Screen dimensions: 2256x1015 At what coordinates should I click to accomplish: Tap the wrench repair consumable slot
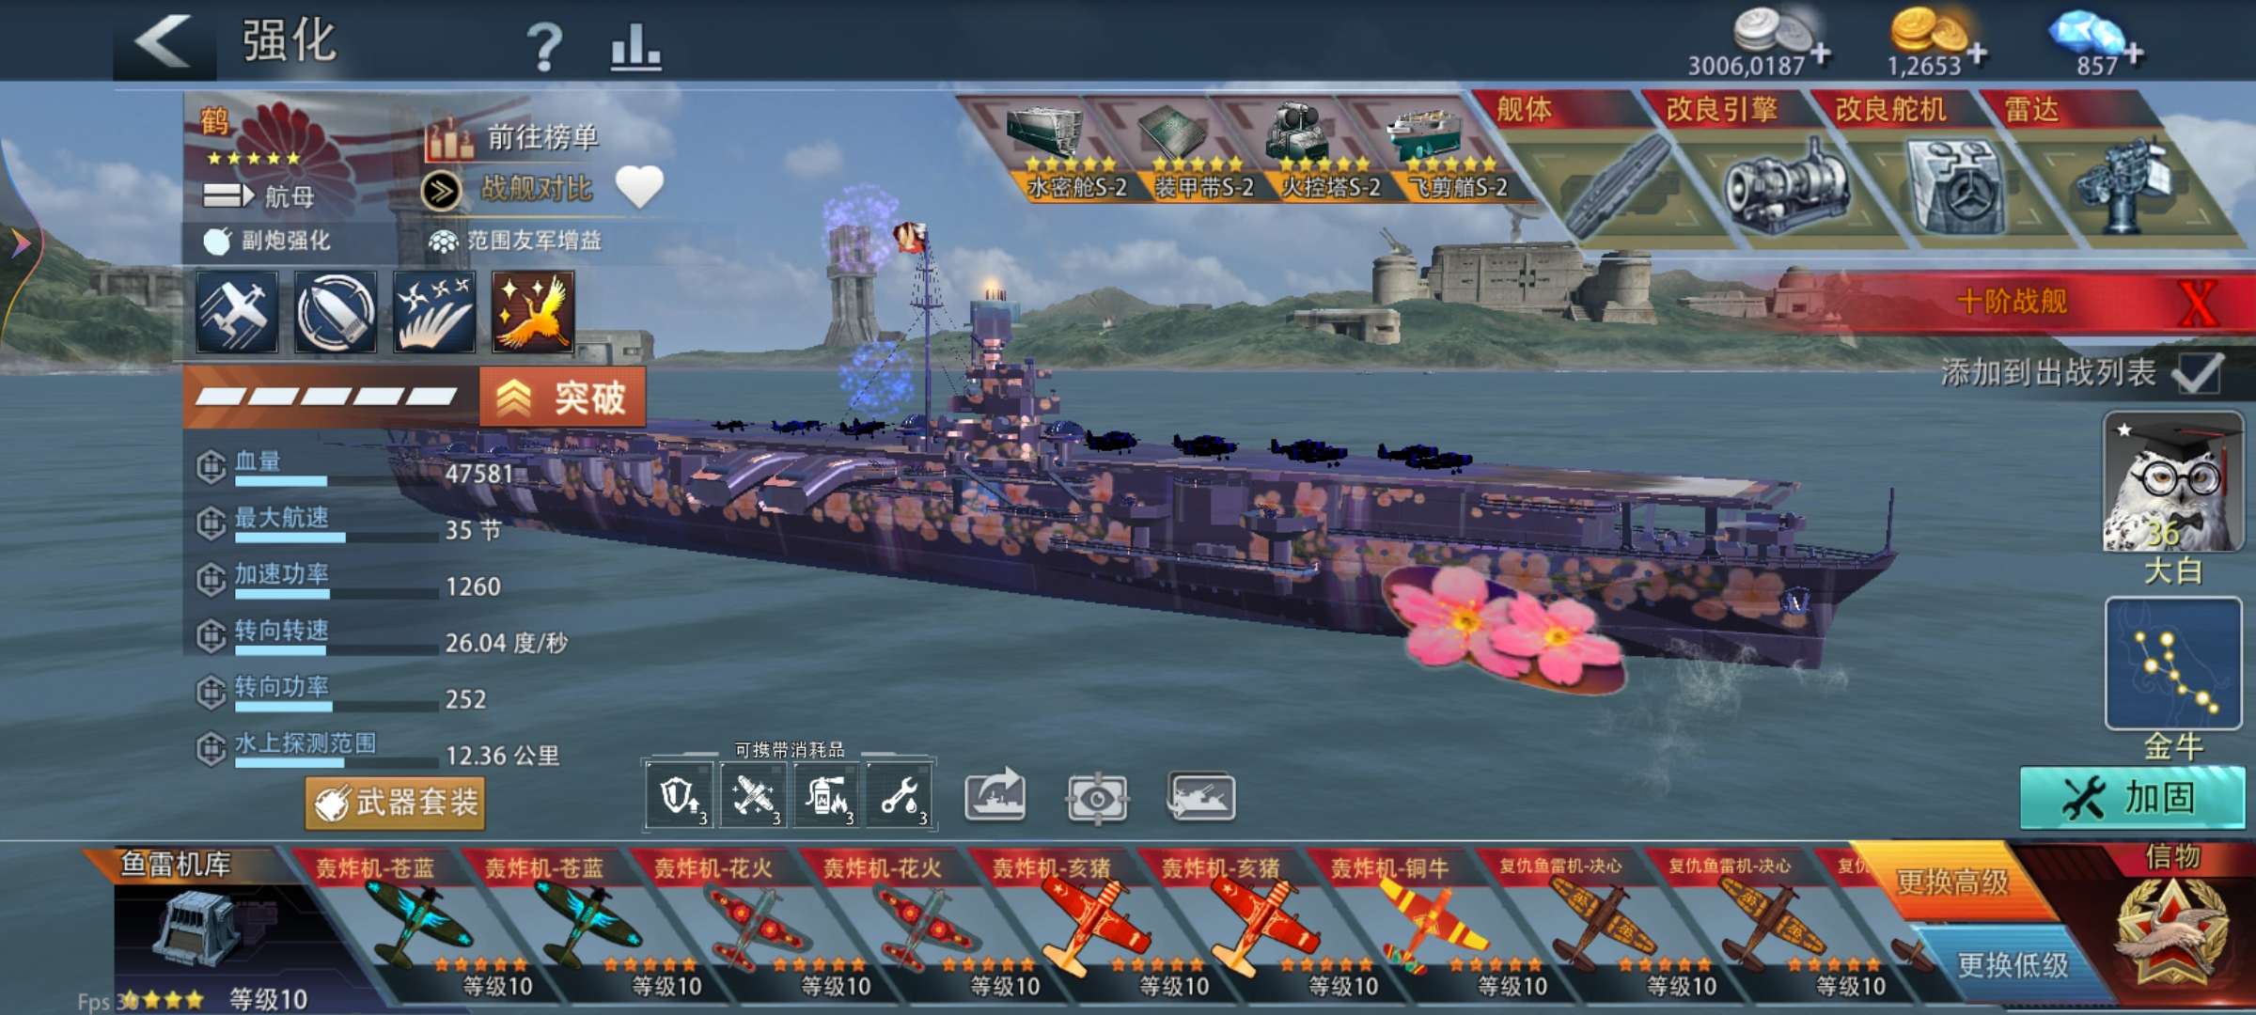(901, 796)
